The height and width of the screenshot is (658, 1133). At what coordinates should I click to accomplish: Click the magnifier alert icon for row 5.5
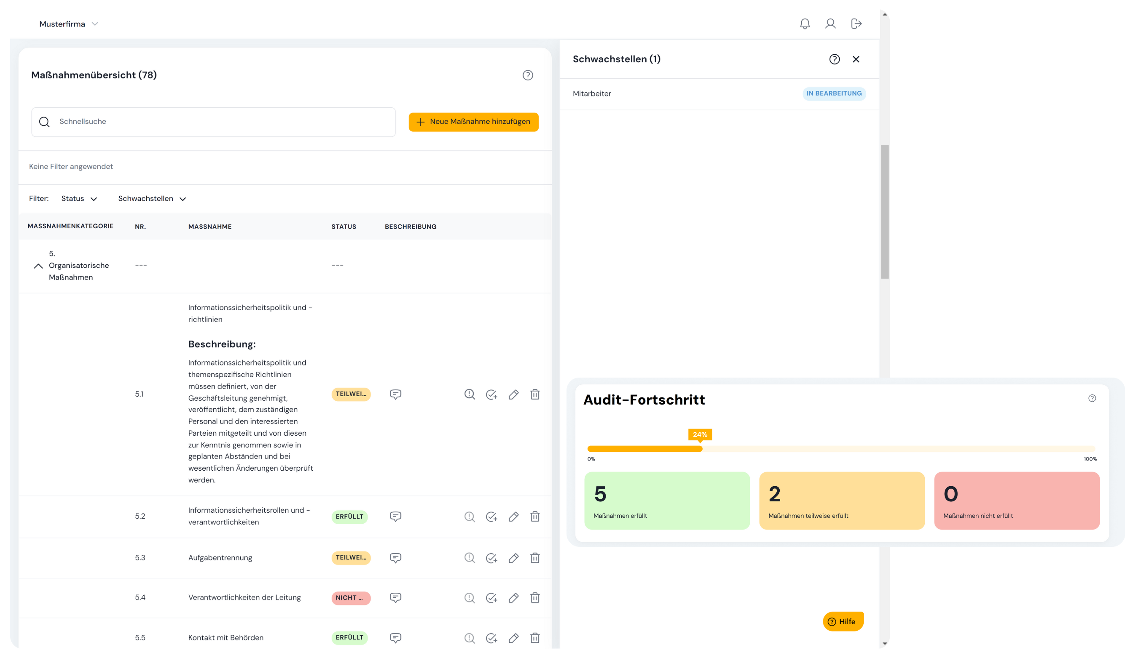point(470,638)
